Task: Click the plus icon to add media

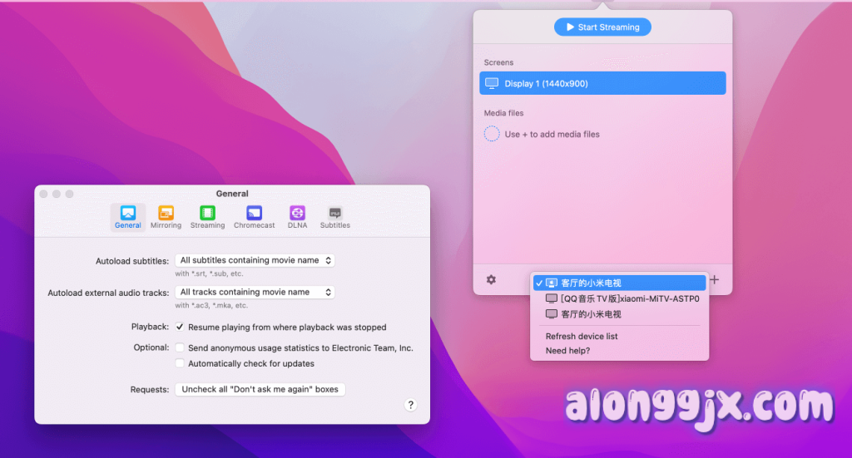Action: pyautogui.click(x=714, y=280)
